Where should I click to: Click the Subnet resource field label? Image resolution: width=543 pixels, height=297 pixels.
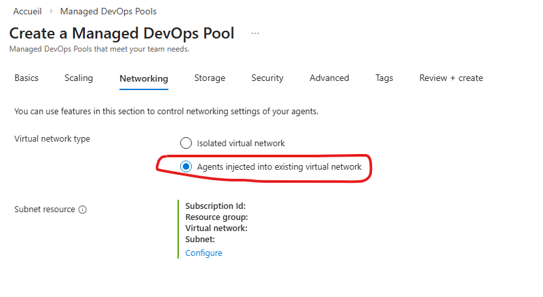click(x=44, y=210)
